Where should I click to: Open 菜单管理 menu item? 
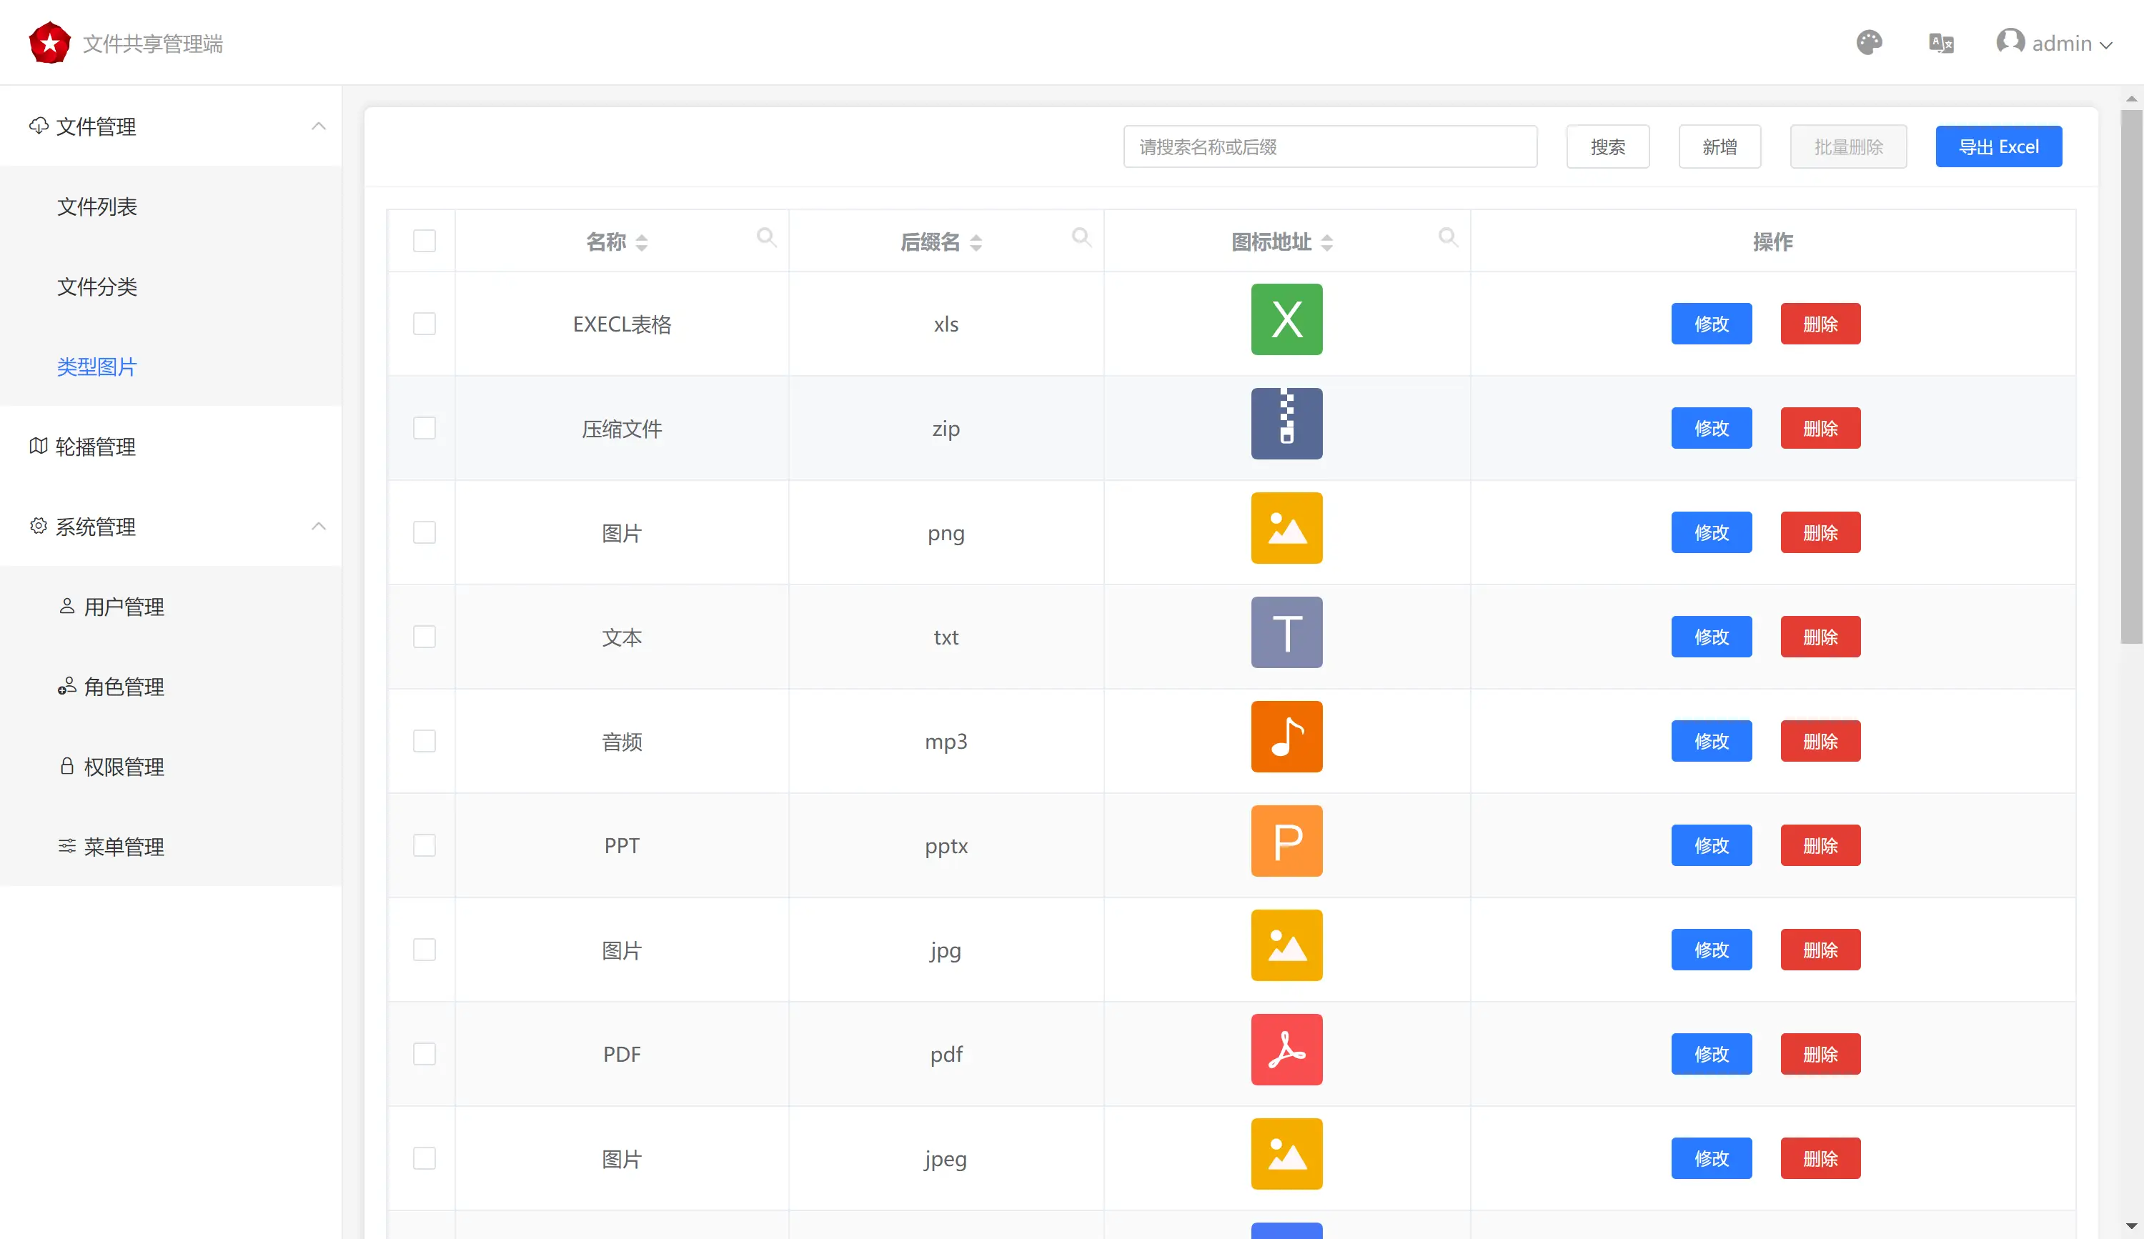[170, 846]
